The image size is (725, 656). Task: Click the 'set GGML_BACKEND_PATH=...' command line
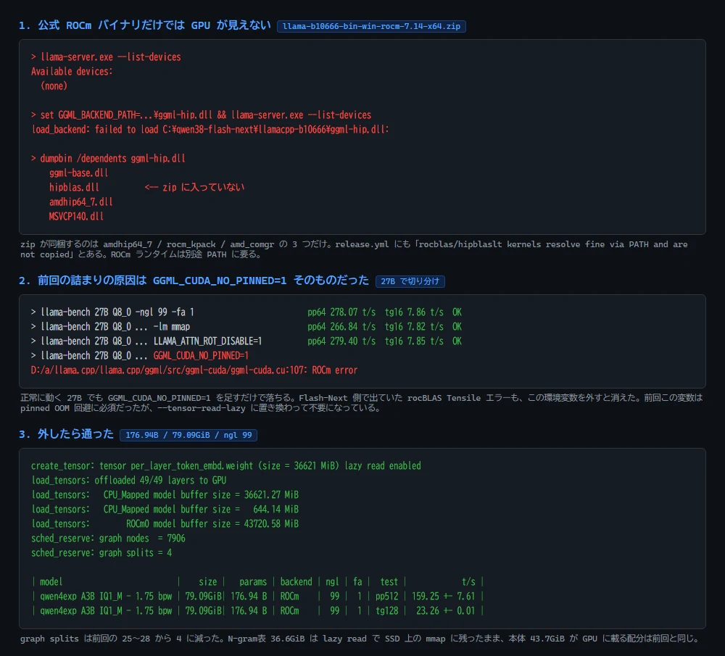pos(201,115)
